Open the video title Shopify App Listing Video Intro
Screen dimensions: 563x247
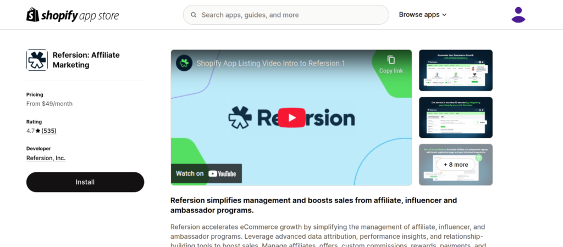tap(271, 63)
